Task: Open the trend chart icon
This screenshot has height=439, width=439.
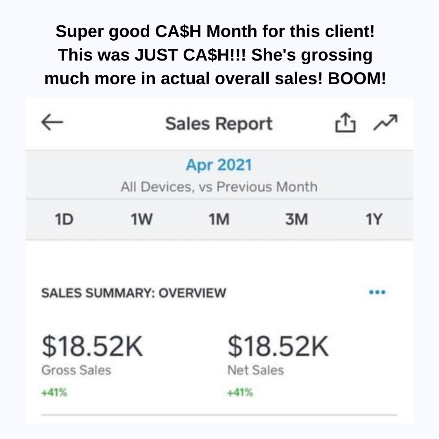Action: pyautogui.click(x=385, y=122)
